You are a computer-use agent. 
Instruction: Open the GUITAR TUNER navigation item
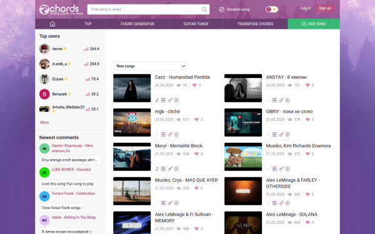(x=196, y=24)
